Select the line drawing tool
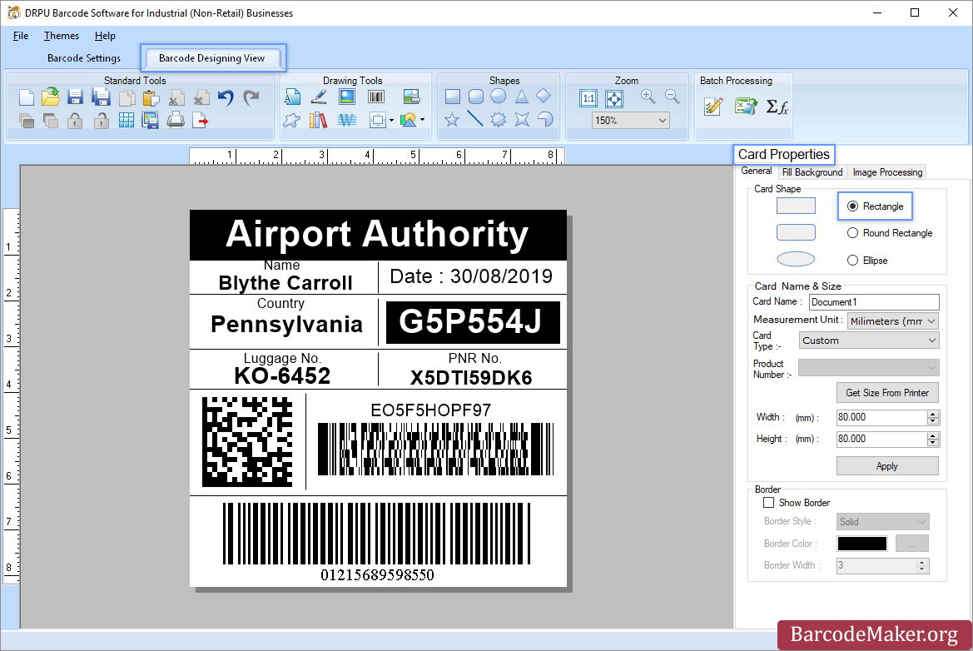Viewport: 973px width, 651px height. click(x=475, y=118)
